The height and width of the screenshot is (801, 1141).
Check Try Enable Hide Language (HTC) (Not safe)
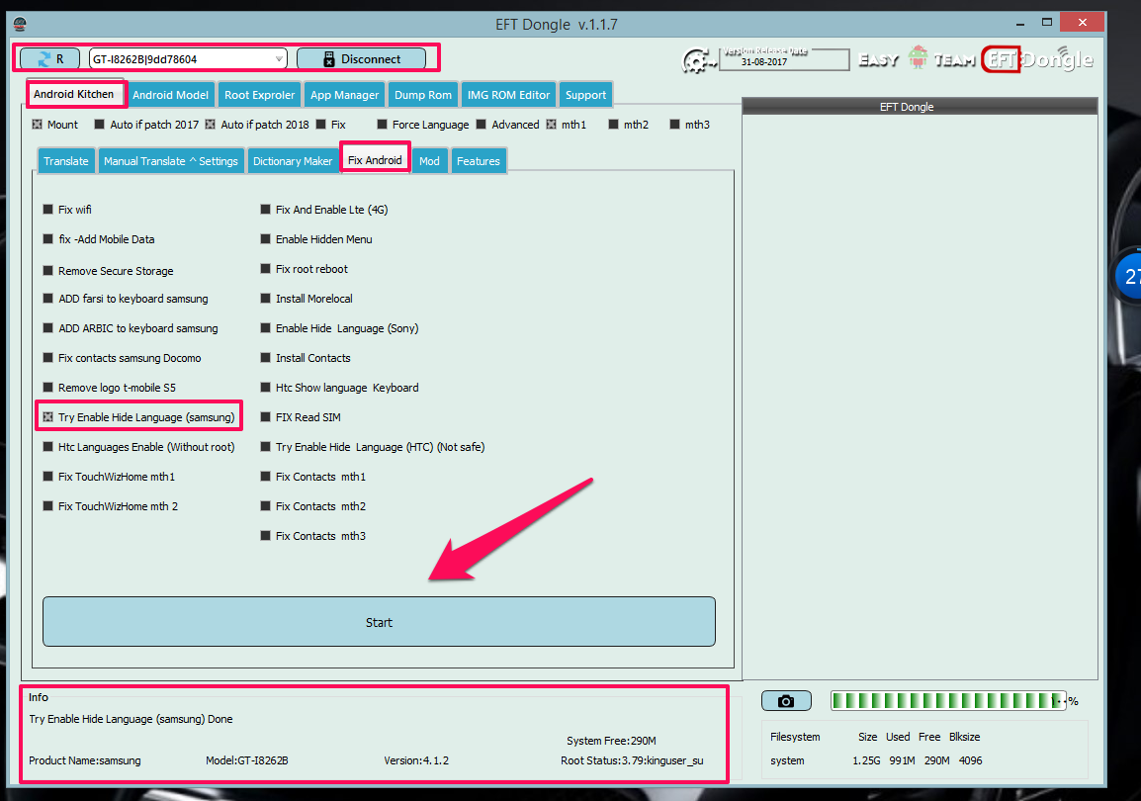[266, 447]
